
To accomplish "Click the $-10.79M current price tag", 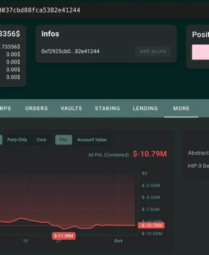I will (151, 226).
